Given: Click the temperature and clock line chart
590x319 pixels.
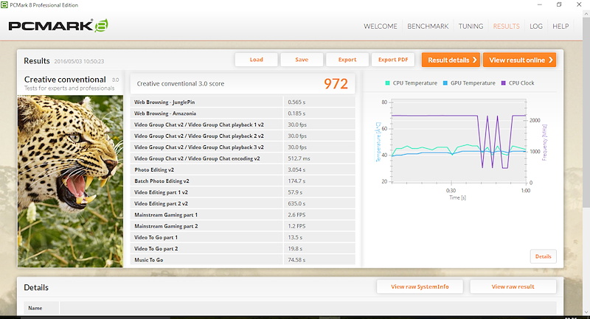Looking at the screenshot, I should click(459, 141).
